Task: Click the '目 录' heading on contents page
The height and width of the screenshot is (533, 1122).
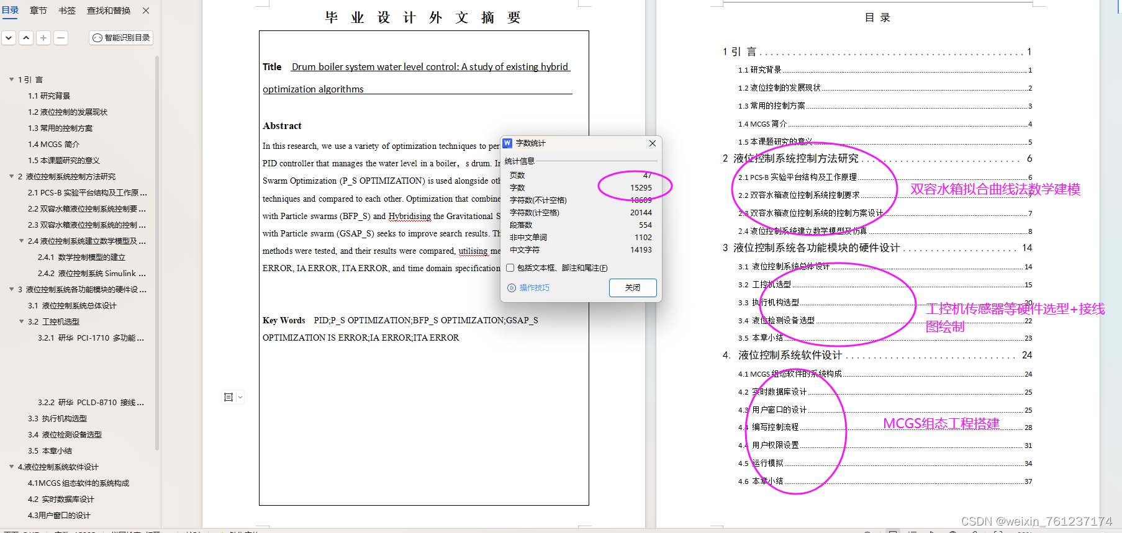Action: coord(877,17)
